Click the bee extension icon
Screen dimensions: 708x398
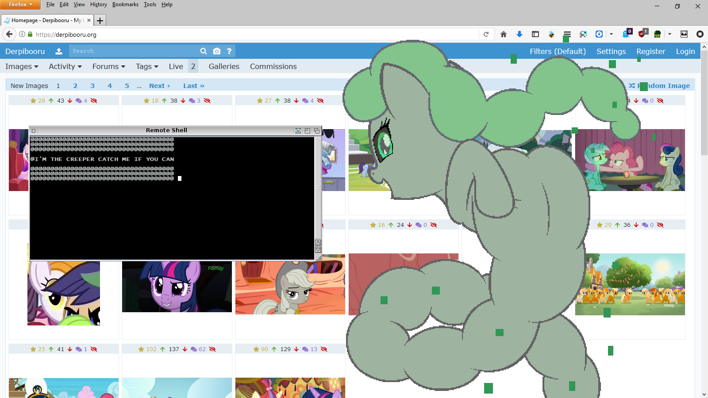pyautogui.click(x=551, y=34)
